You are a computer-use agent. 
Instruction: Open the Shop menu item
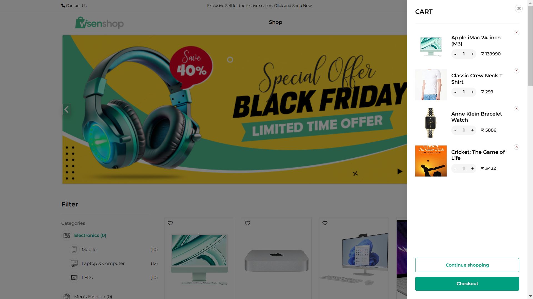(x=275, y=22)
